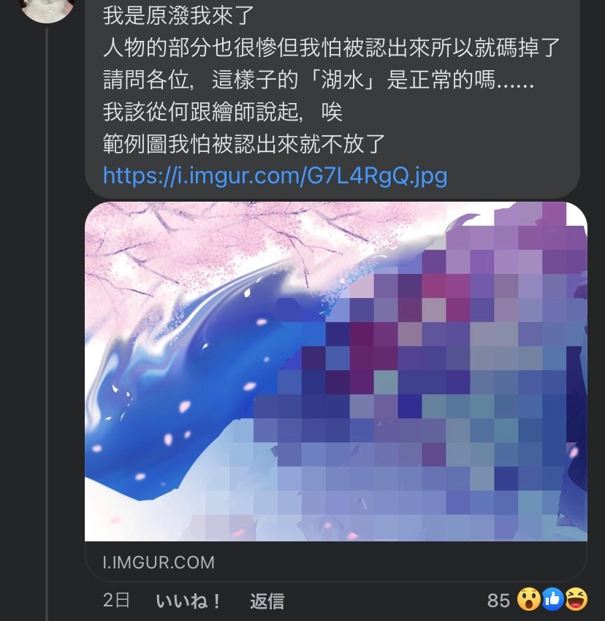Image resolution: width=605 pixels, height=621 pixels.
Task: Open the cherry blossom lake image preview
Action: coord(336,371)
